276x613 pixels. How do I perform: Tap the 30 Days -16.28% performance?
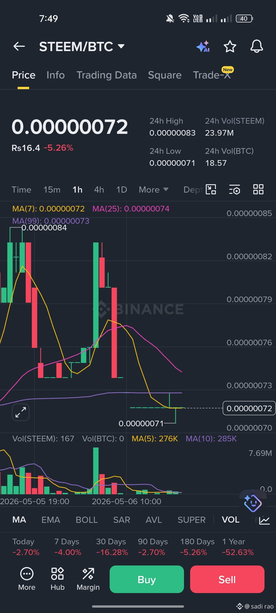pyautogui.click(x=112, y=547)
